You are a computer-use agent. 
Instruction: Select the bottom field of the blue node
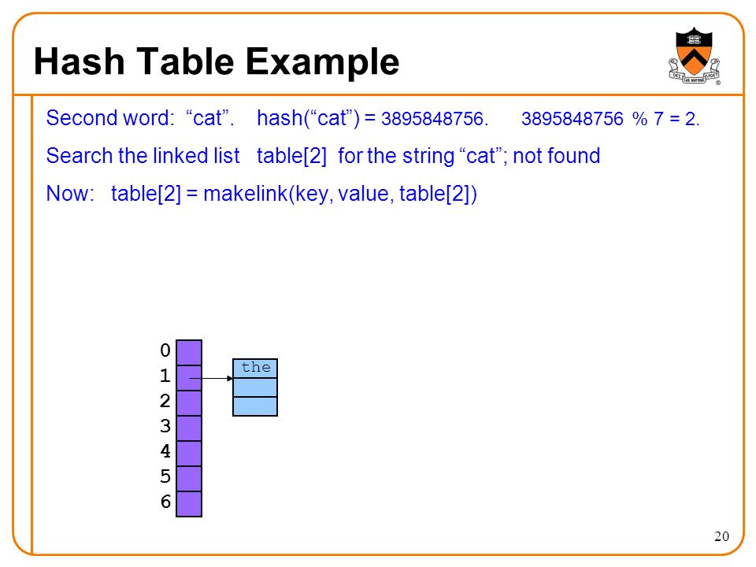pyautogui.click(x=255, y=406)
